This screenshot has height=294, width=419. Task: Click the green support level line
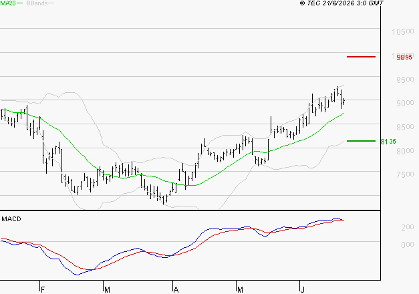[361, 141]
